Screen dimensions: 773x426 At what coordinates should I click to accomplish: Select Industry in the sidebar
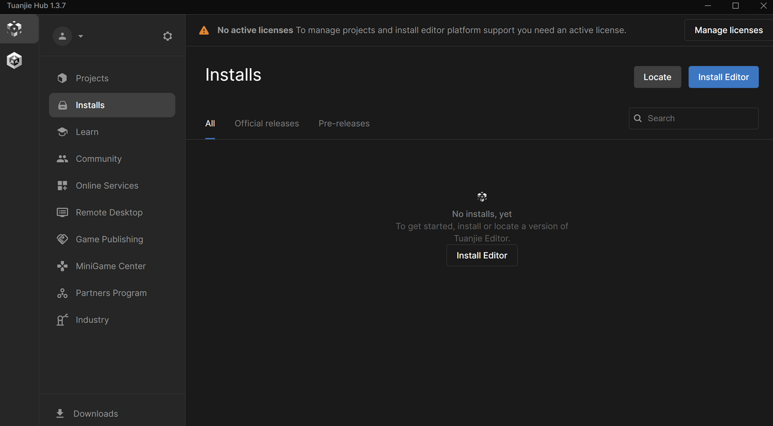[x=92, y=320]
